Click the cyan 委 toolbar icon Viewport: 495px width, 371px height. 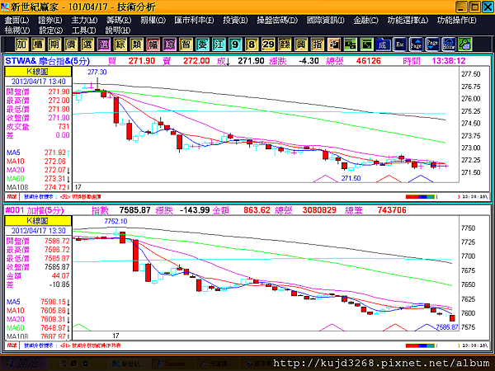tap(202, 45)
